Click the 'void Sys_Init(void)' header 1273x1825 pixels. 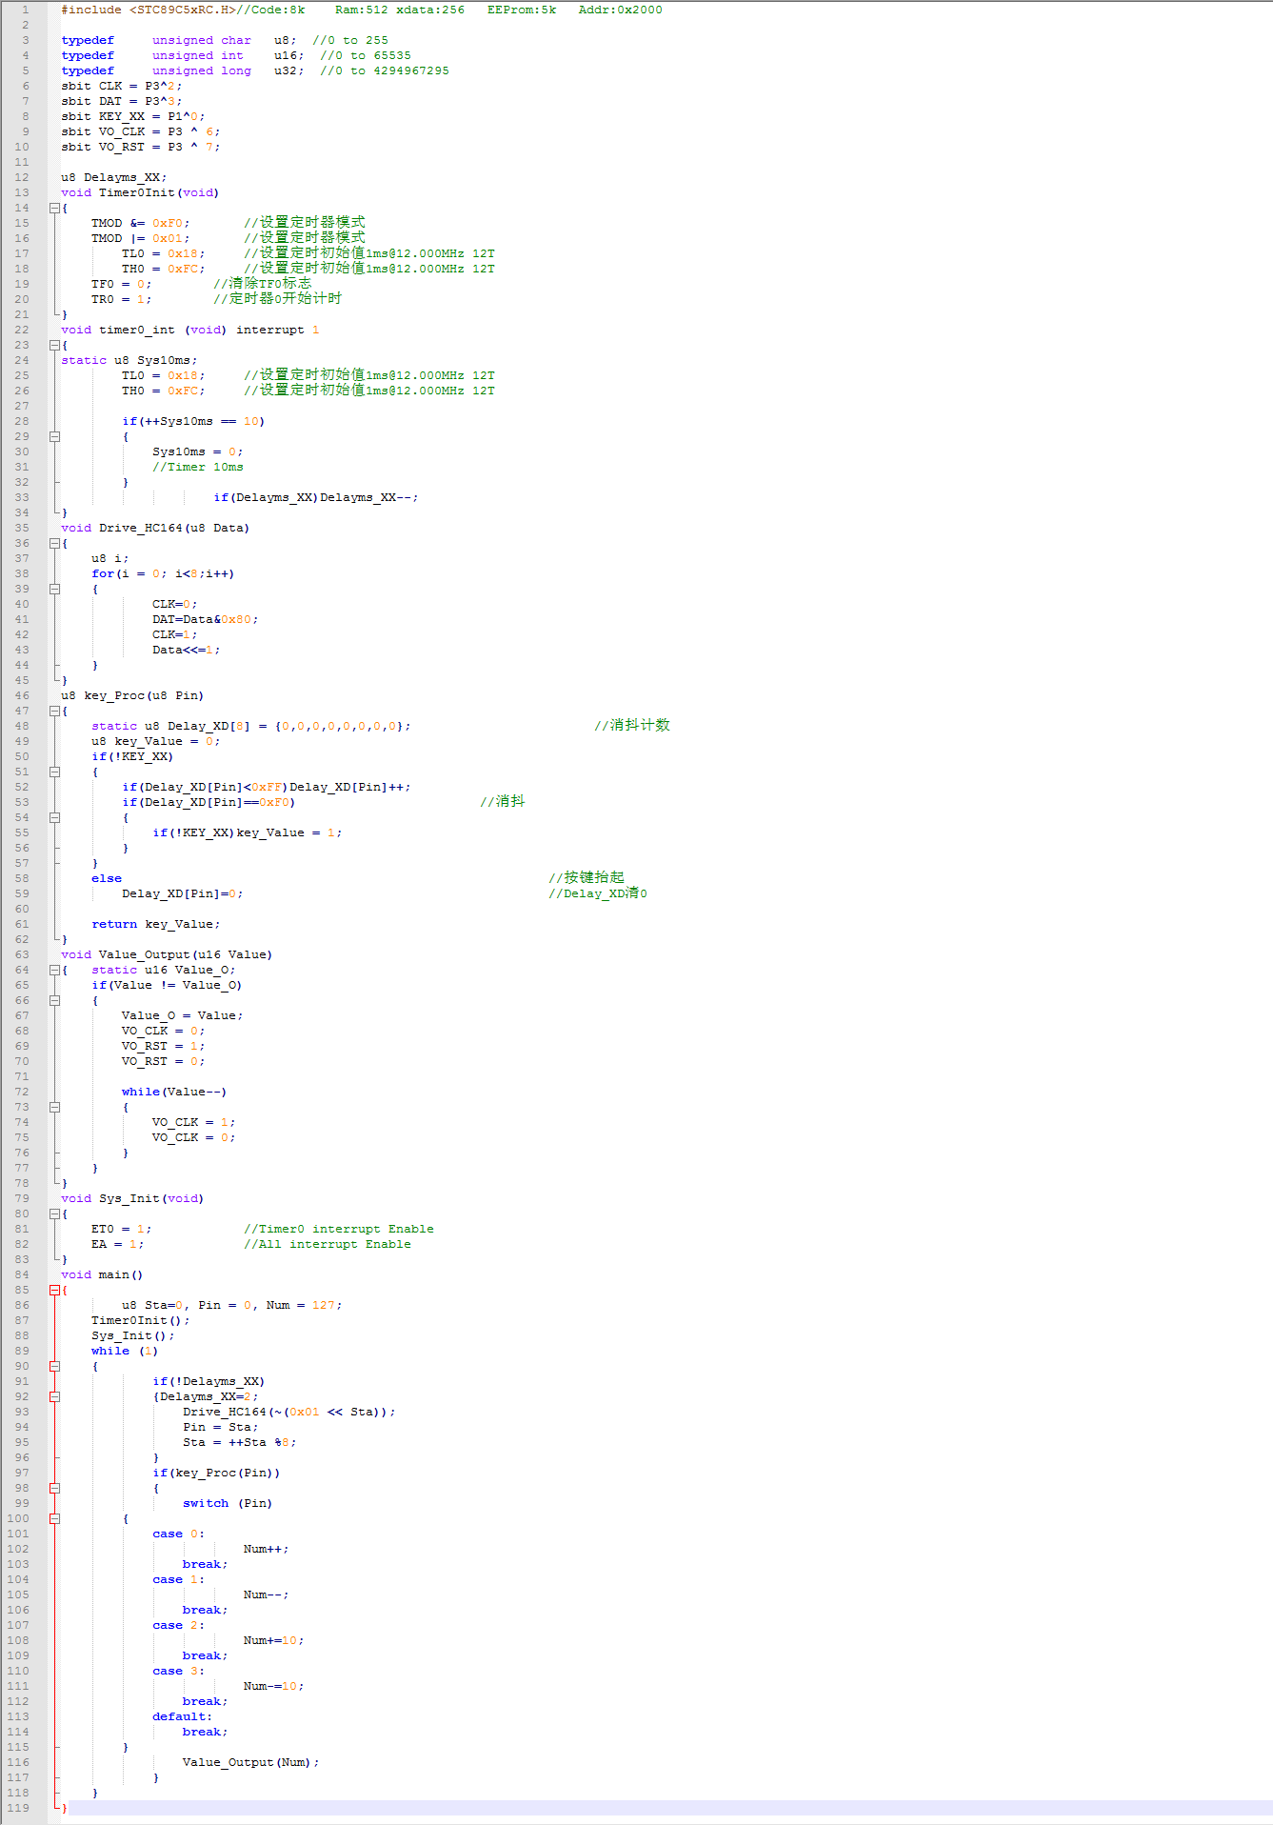(132, 1198)
